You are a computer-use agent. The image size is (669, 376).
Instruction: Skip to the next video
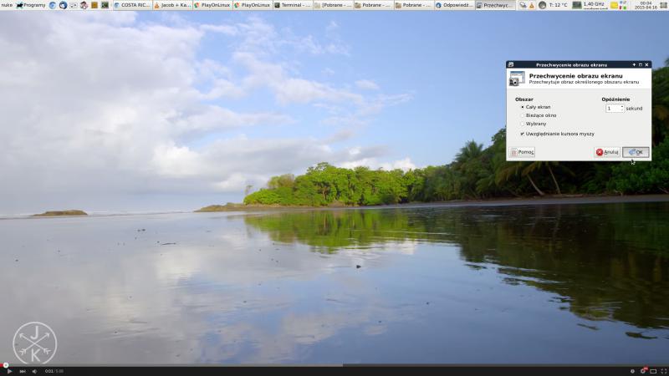(23, 371)
